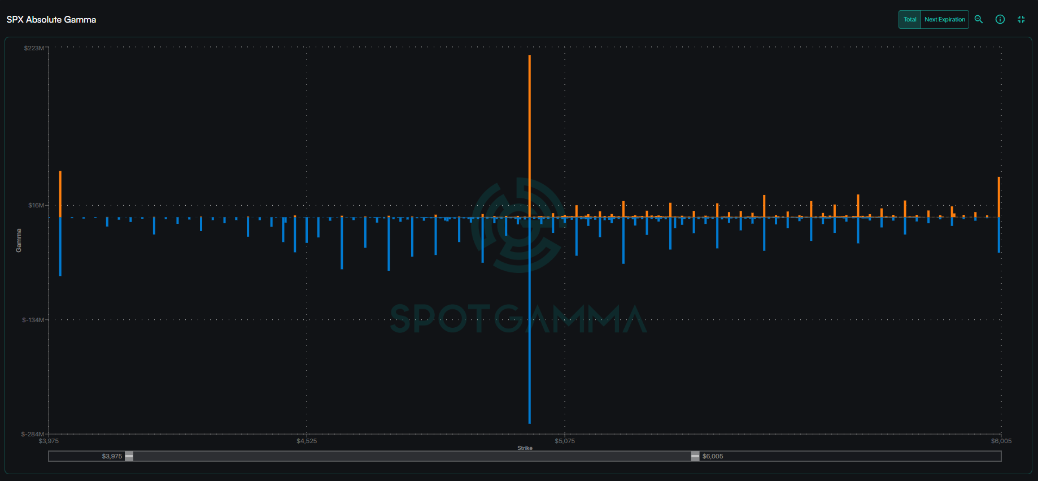
Task: Click the $-134M y-axis label
Action: point(33,320)
